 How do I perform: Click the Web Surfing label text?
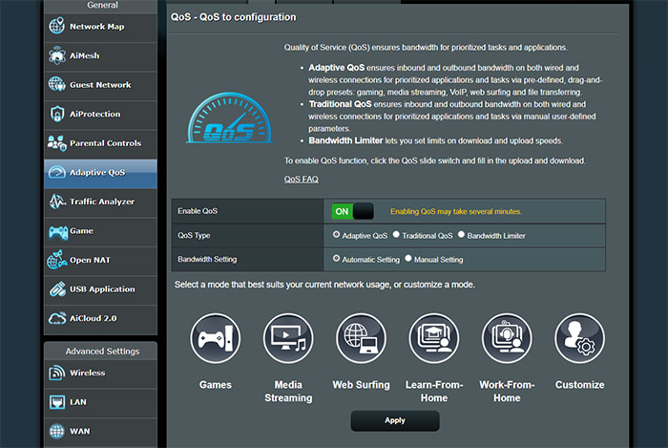click(361, 385)
